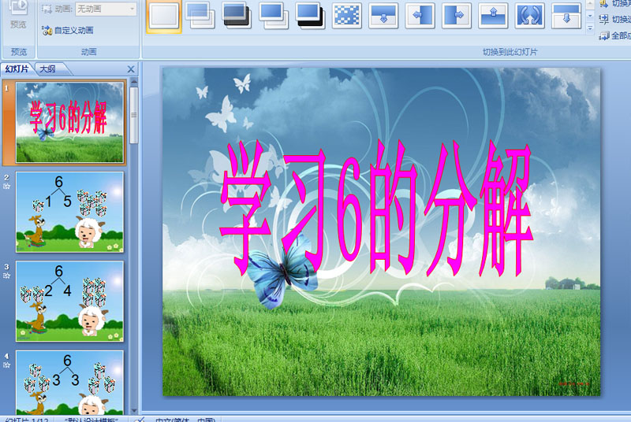Choose the wipe up transition effect
Viewport: 631px width, 422px height.
pos(493,16)
